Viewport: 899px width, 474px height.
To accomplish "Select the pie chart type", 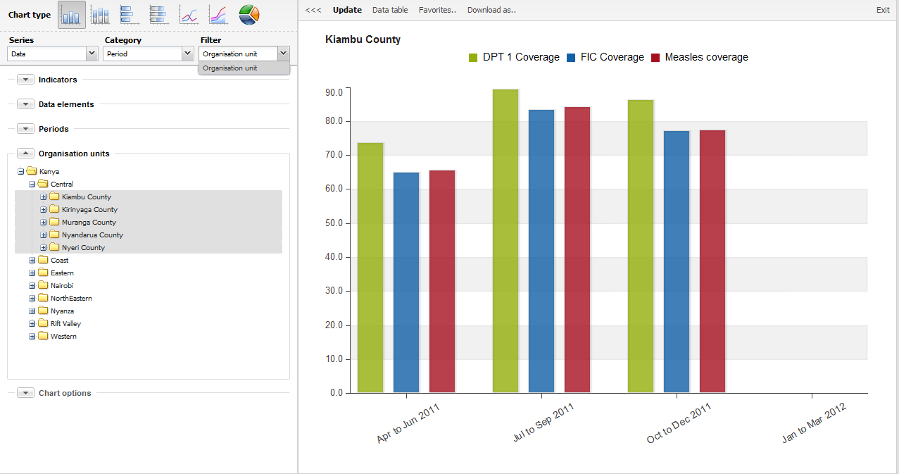I will (x=249, y=15).
